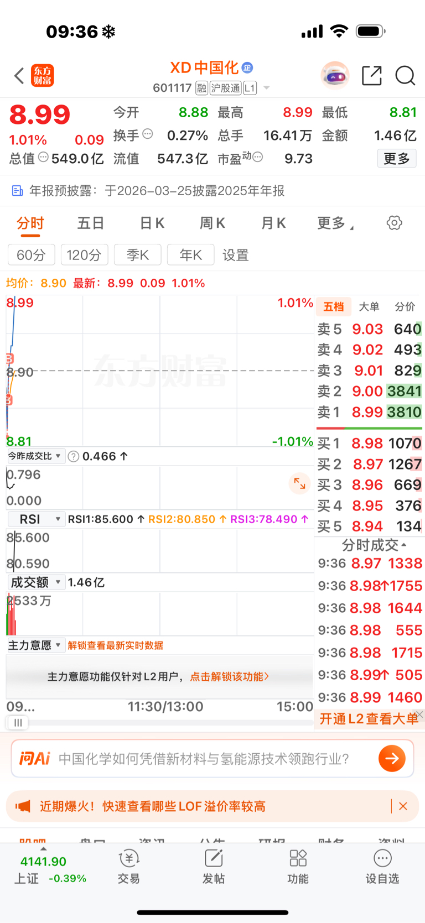425x923 pixels.
Task: Open 发帖 in the bottom bar
Action: (x=214, y=867)
